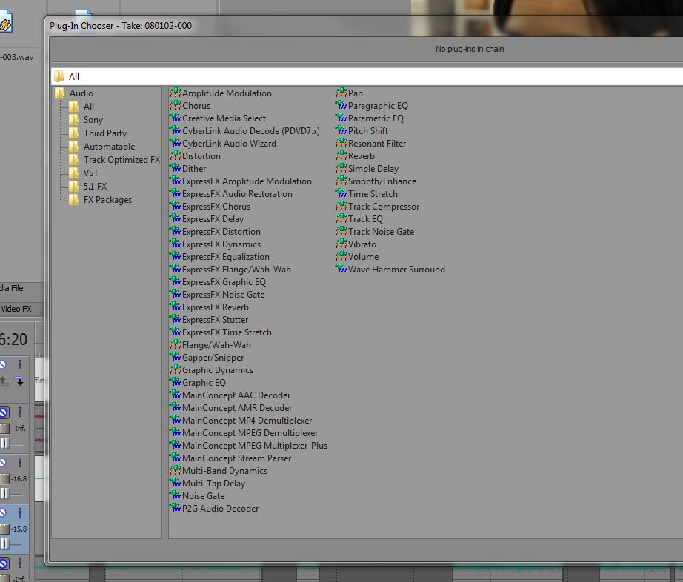Viewport: 683px width, 582px height.
Task: Toggle solo on the -15.8 track
Action: [x=20, y=513]
